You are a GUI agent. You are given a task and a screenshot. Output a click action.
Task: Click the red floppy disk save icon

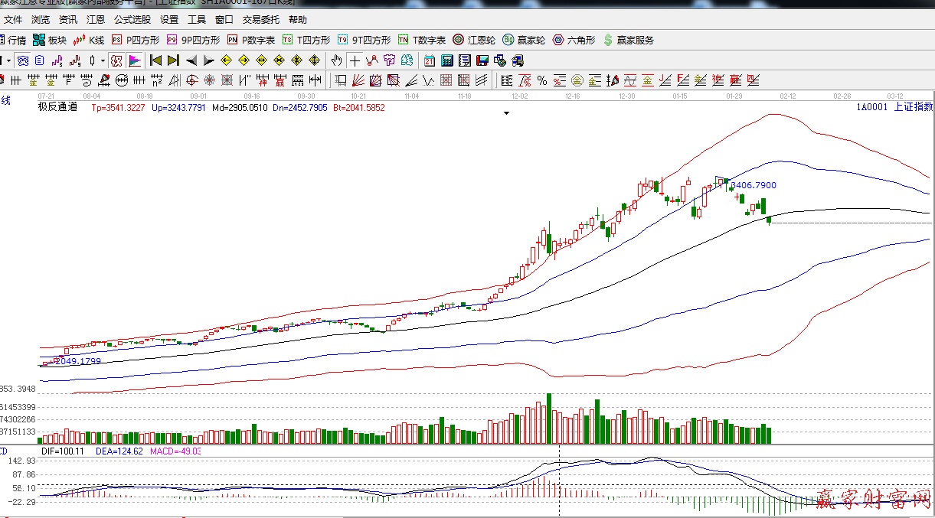[x=482, y=60]
